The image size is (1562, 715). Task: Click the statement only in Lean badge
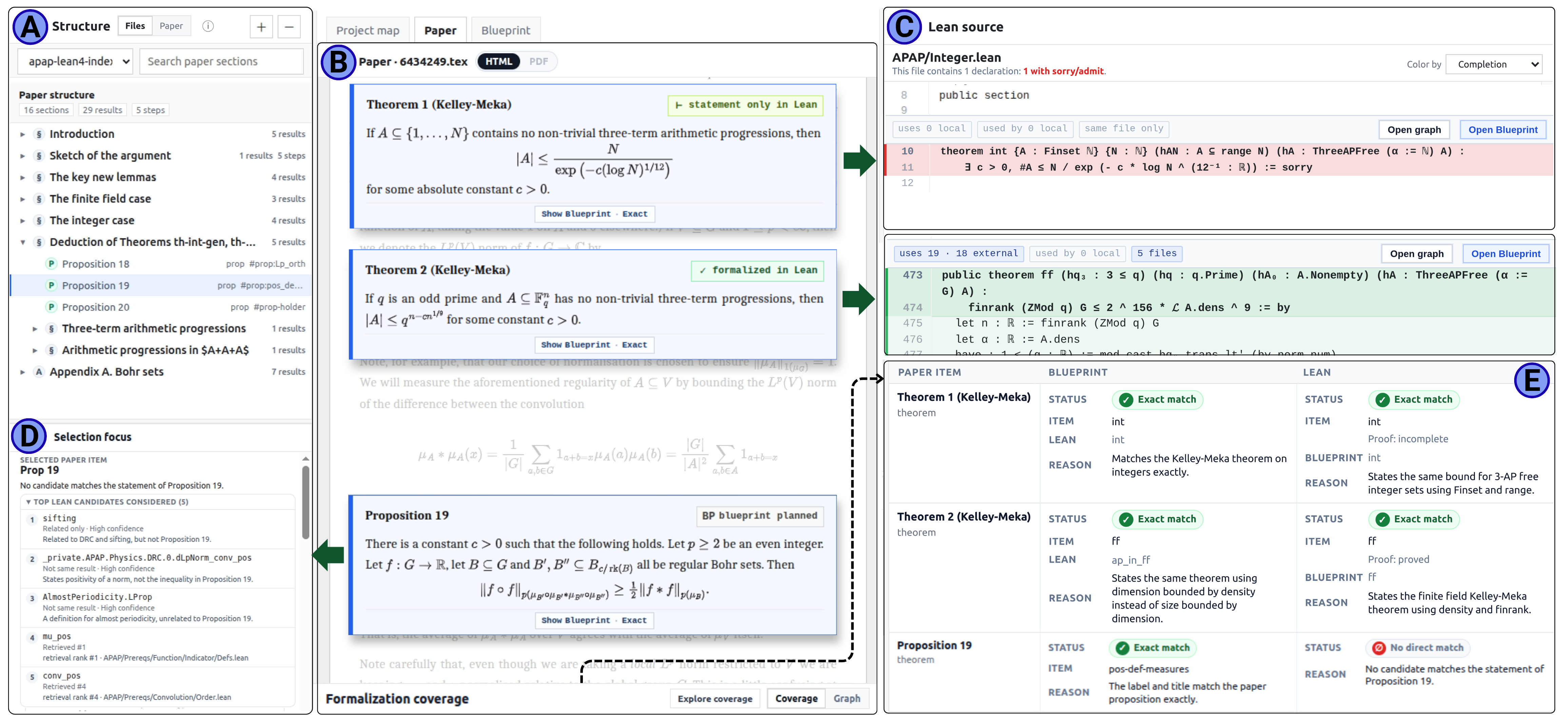point(745,105)
